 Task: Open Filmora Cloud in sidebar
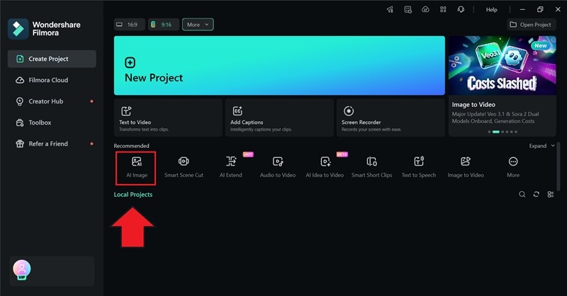click(x=52, y=80)
